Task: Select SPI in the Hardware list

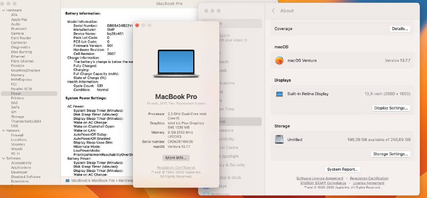Action: 14,112
